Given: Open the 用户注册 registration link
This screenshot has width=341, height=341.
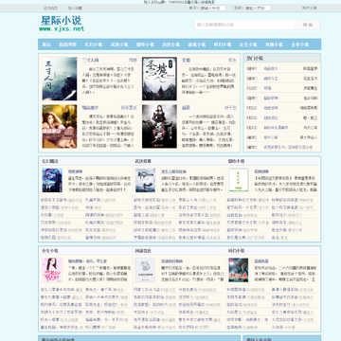Looking at the screenshot, I should point(309,9).
